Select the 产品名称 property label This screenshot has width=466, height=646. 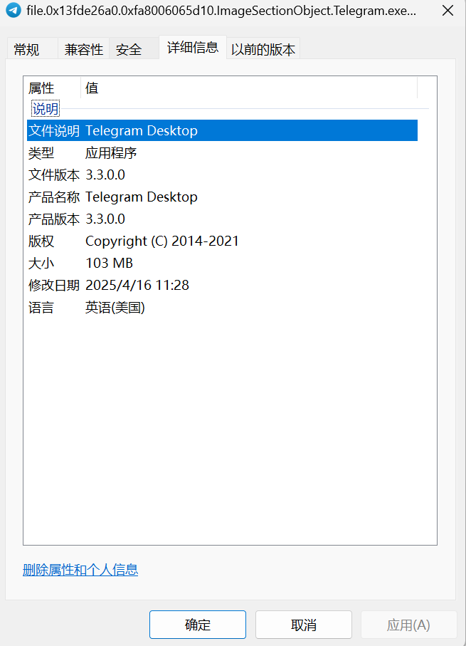[x=54, y=197]
